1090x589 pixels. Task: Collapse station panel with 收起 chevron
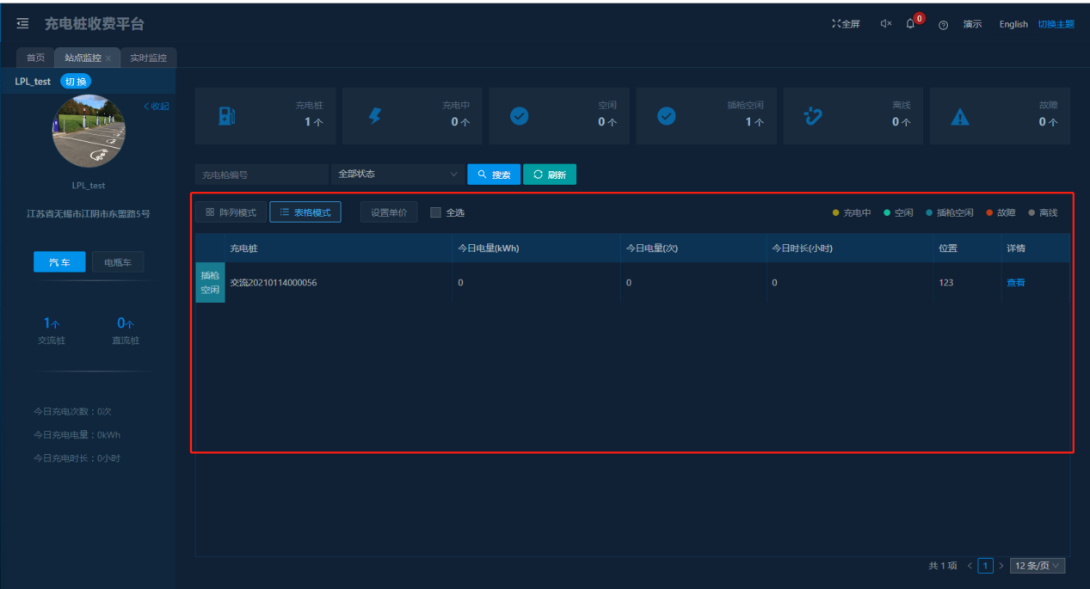tap(157, 107)
